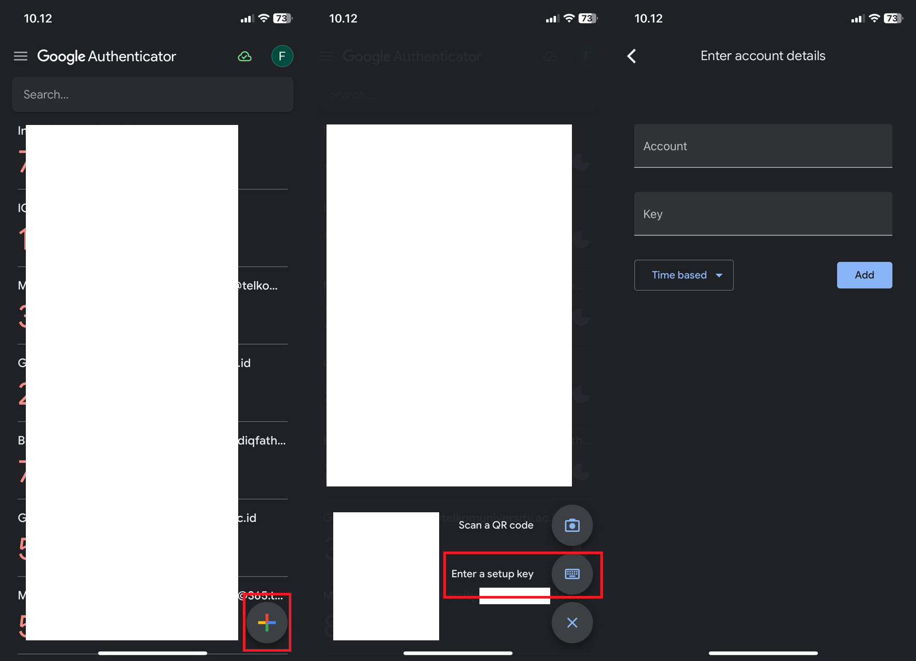Tap the Search field

[x=152, y=95]
